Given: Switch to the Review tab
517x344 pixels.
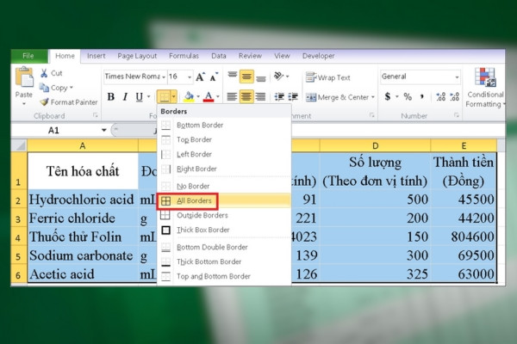Looking at the screenshot, I should 250,56.
